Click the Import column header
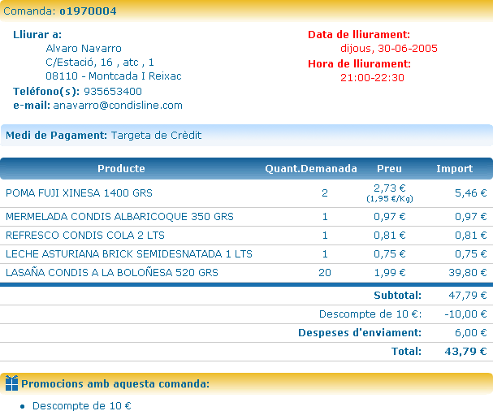Image resolution: width=493 pixels, height=411 pixels. point(454,169)
